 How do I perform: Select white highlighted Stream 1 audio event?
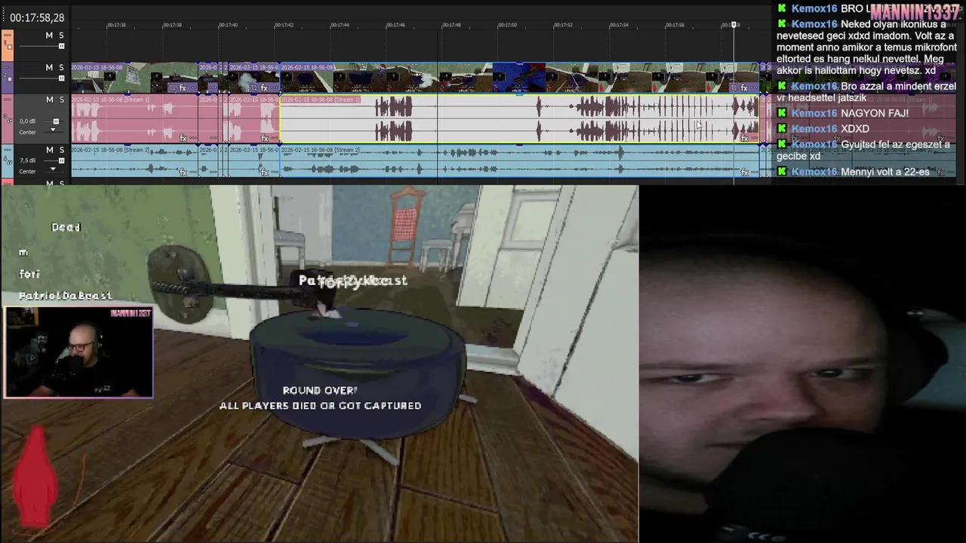519,118
